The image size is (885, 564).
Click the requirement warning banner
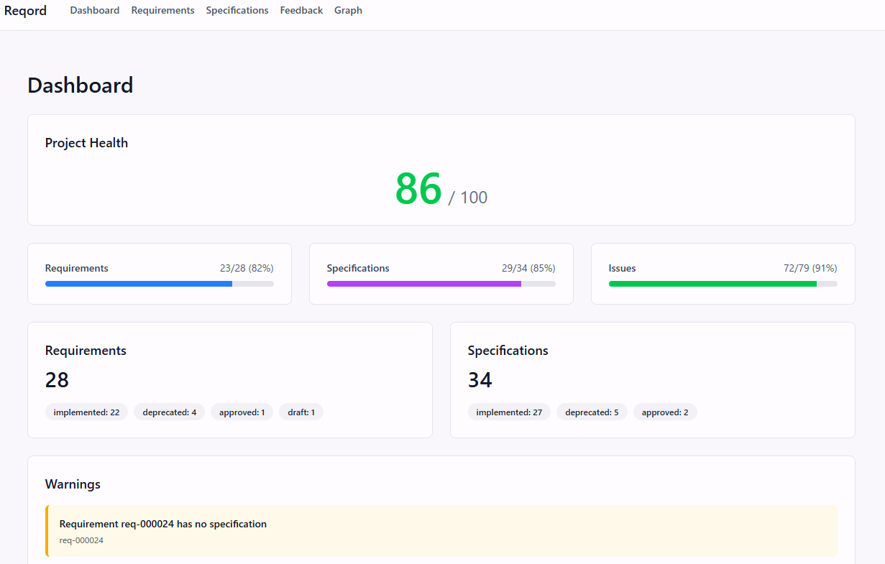[441, 530]
